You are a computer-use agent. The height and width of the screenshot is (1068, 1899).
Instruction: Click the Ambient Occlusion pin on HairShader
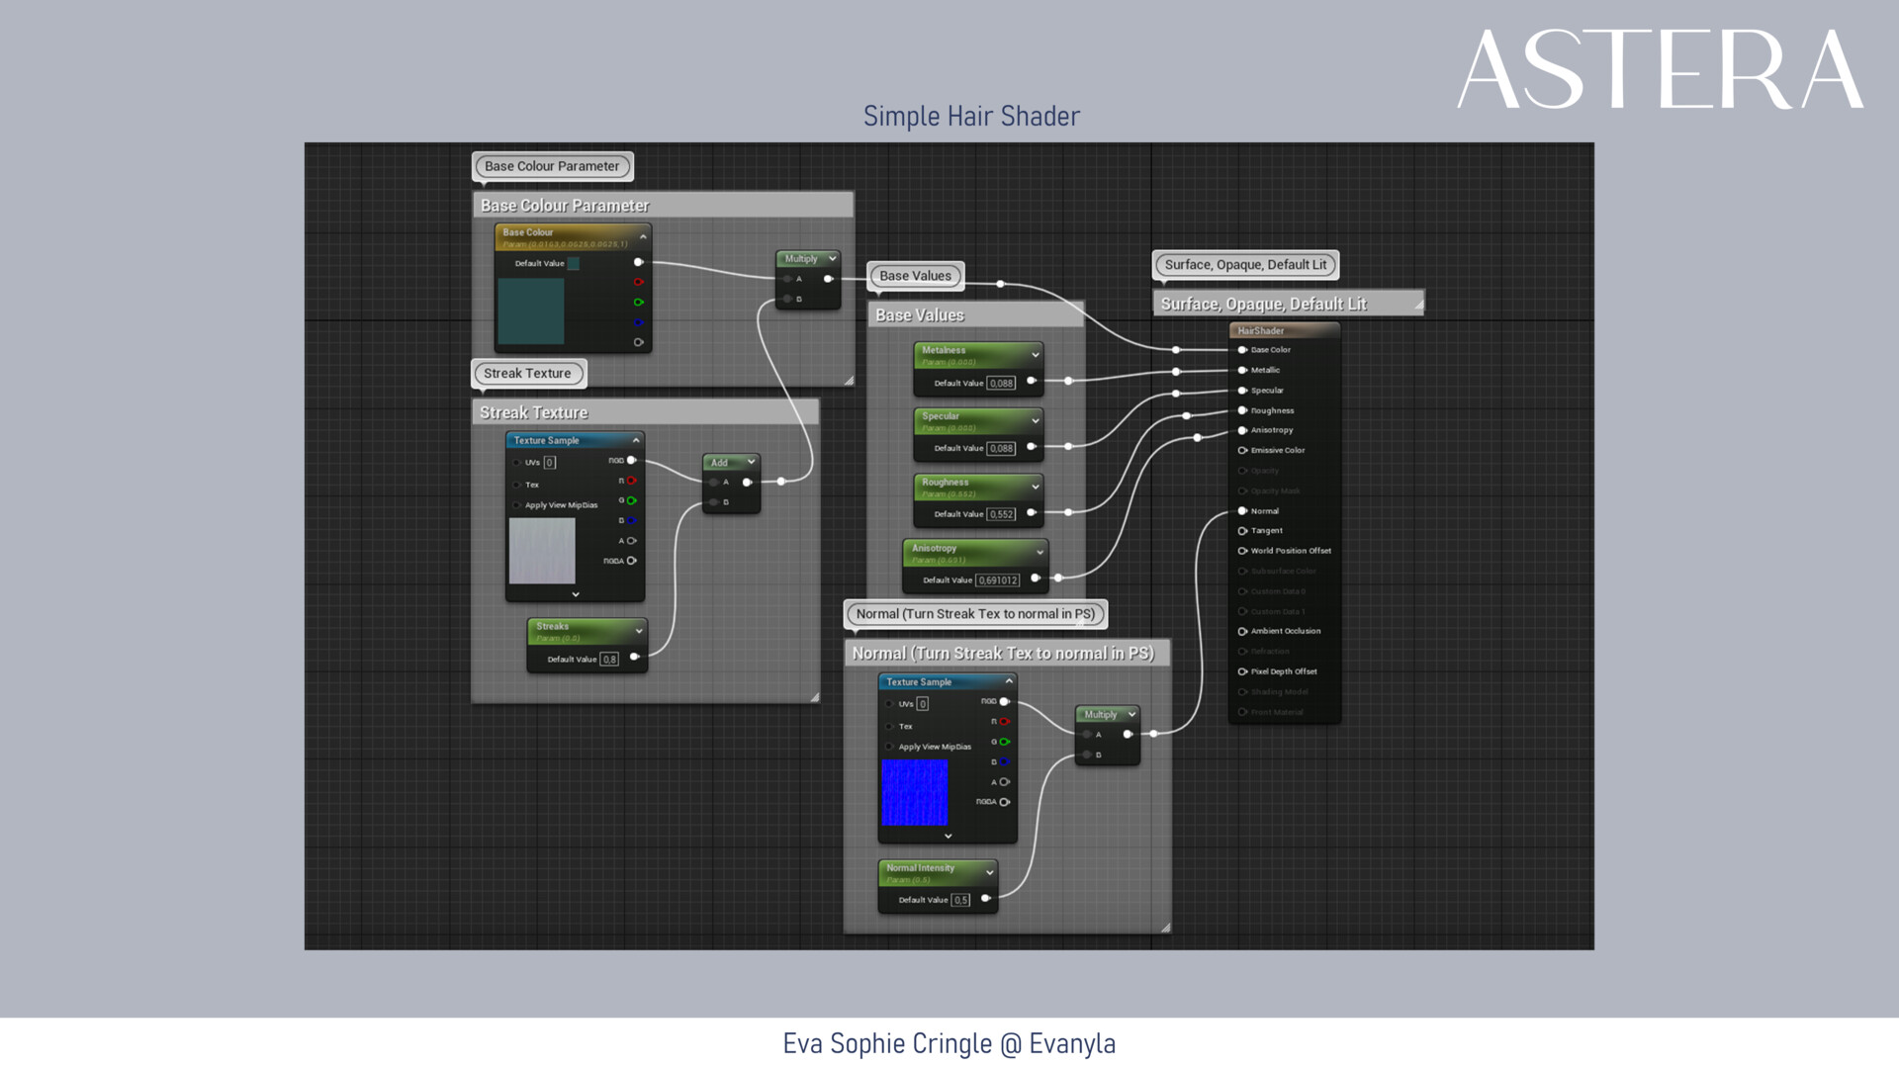coord(1242,631)
